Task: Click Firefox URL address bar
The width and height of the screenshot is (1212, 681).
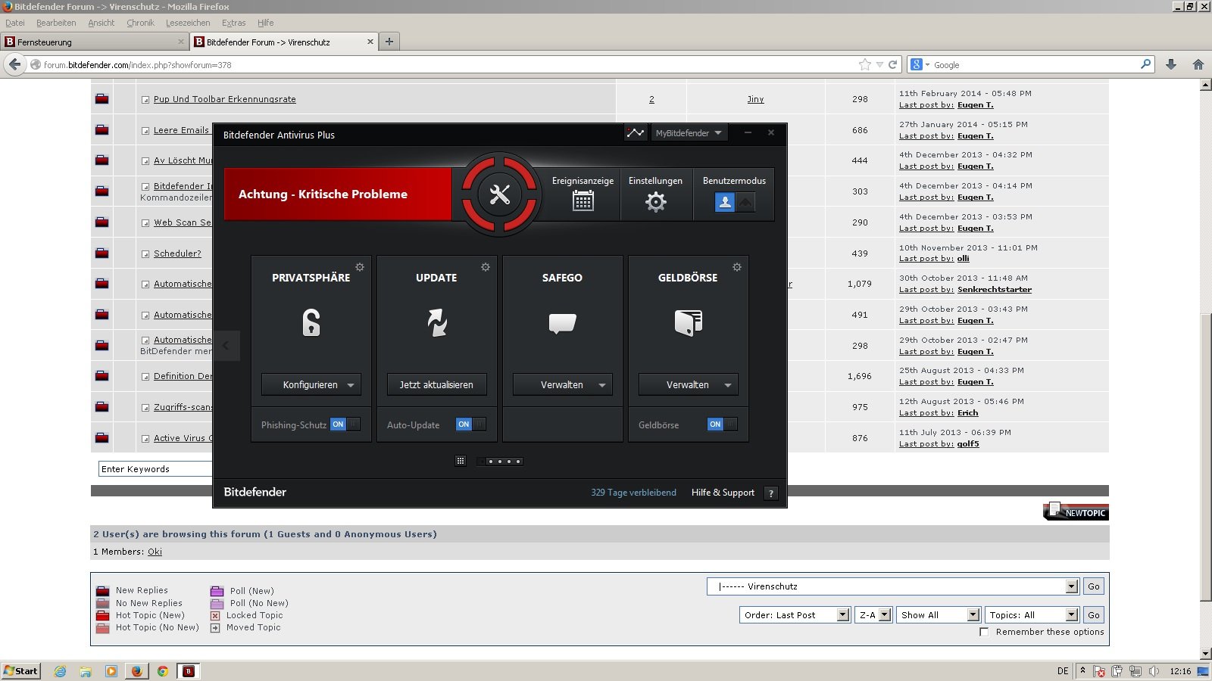Action: pos(447,64)
